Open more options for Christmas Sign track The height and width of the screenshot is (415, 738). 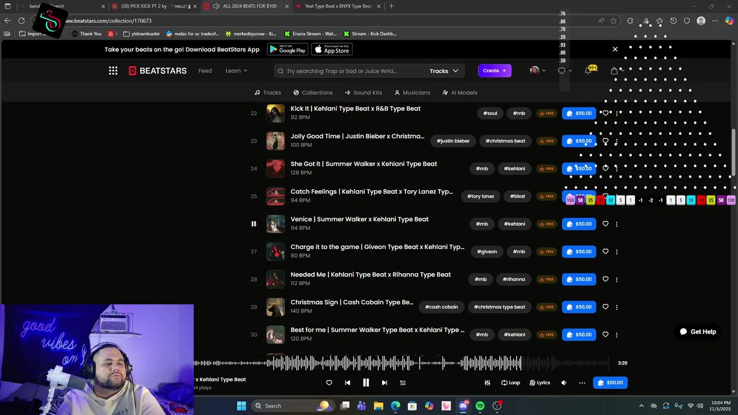point(617,307)
